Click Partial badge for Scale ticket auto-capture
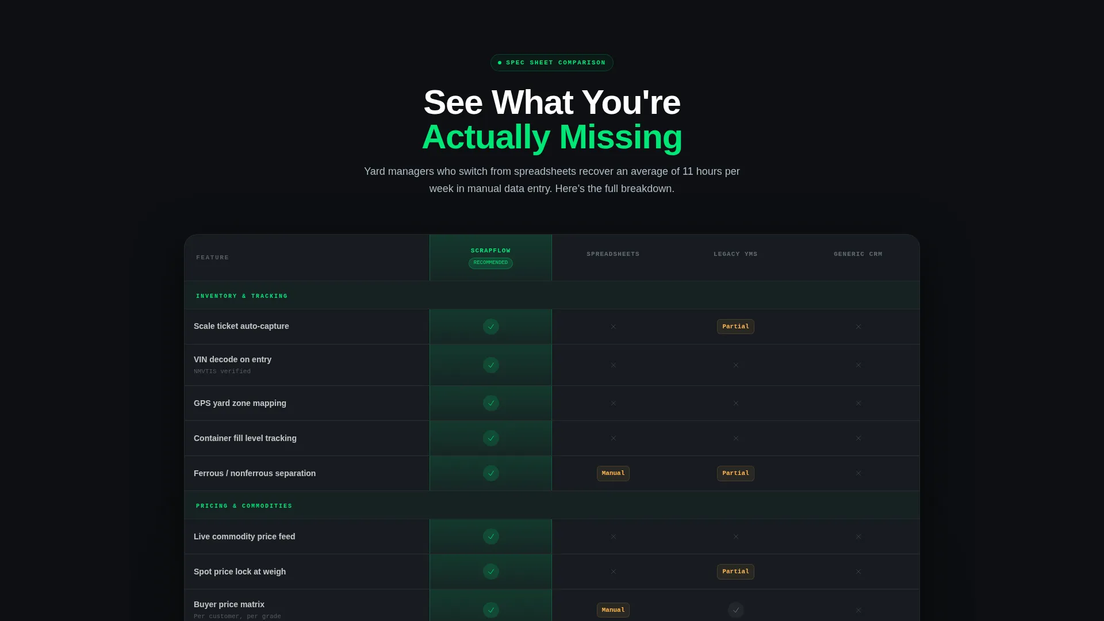The height and width of the screenshot is (621, 1104). tap(735, 327)
